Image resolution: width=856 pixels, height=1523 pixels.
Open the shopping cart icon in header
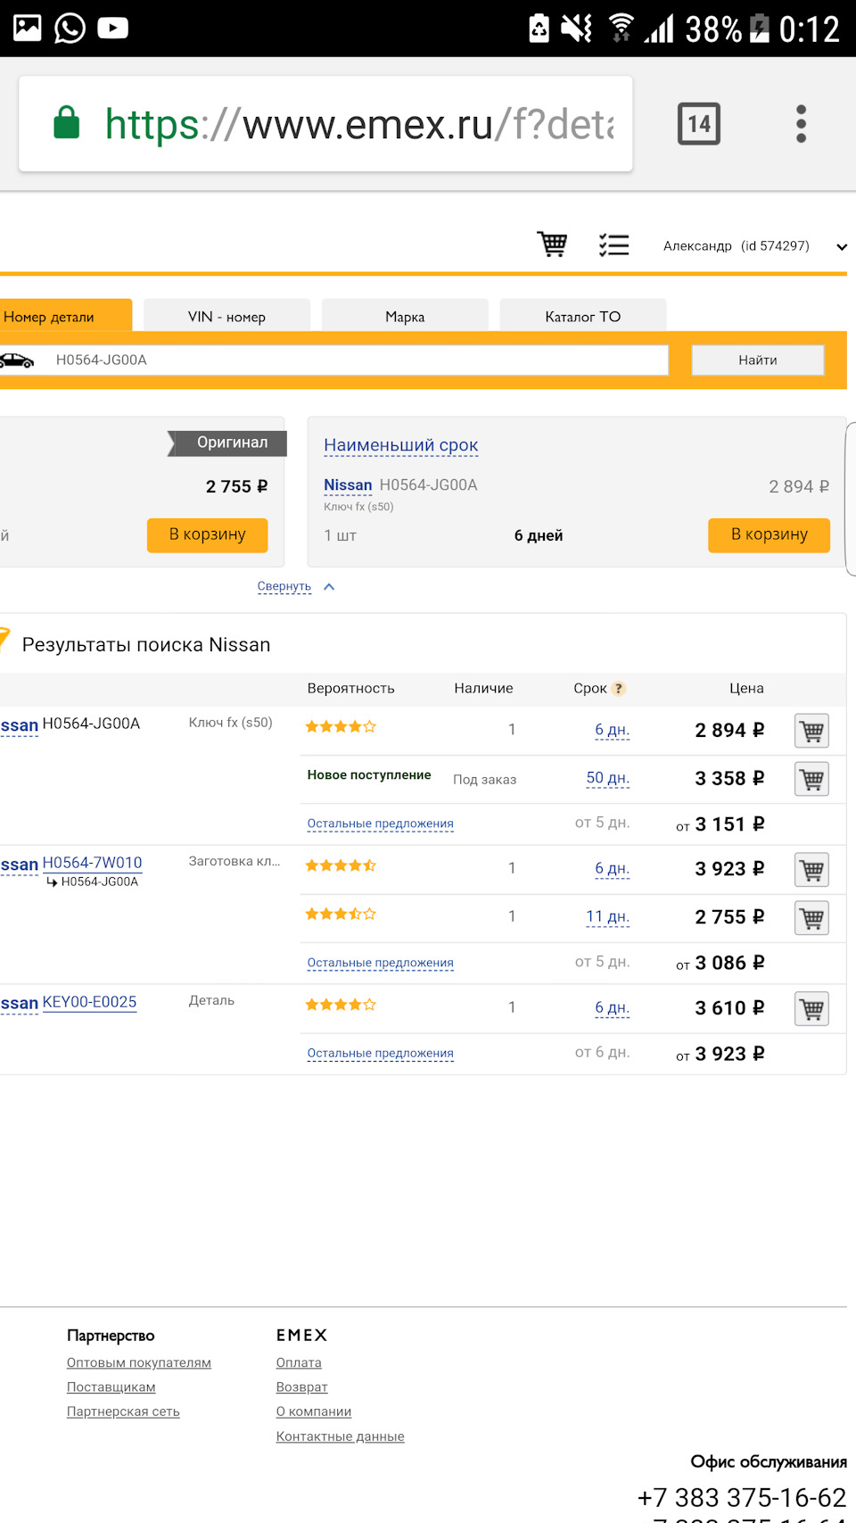coord(552,244)
